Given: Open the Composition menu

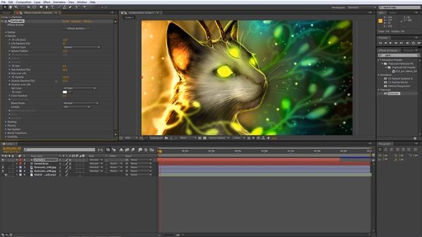Looking at the screenshot, I should click(24, 2).
